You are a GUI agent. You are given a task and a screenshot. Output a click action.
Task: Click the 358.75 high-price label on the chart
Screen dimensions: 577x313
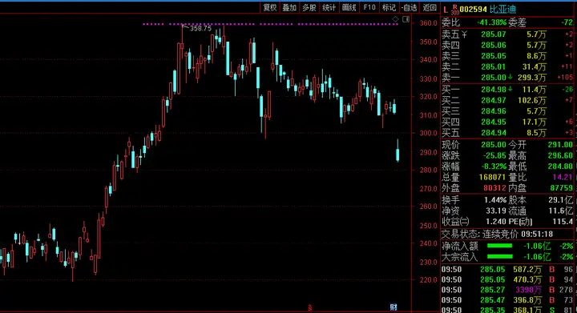tap(200, 28)
